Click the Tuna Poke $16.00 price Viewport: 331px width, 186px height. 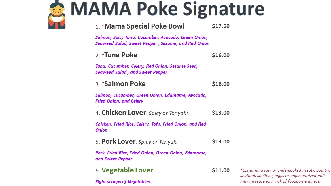click(x=221, y=55)
